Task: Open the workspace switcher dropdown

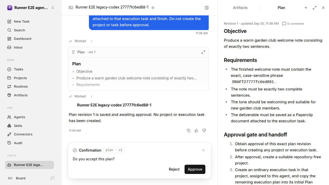Action: (x=53, y=8)
